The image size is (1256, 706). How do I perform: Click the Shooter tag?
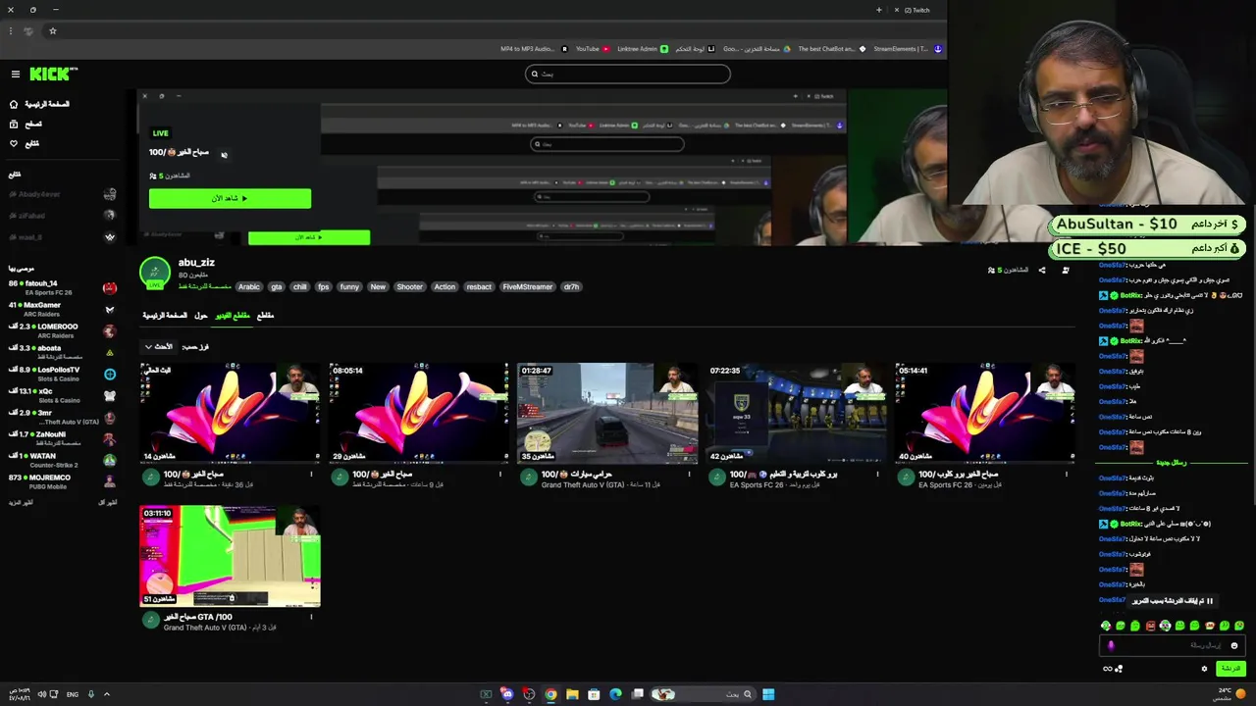point(410,287)
